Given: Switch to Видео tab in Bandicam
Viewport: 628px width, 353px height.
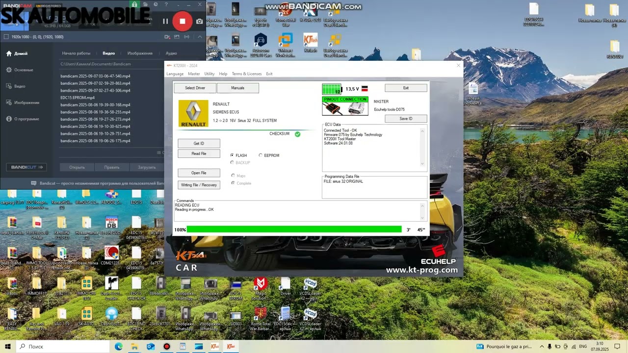Looking at the screenshot, I should [x=108, y=53].
